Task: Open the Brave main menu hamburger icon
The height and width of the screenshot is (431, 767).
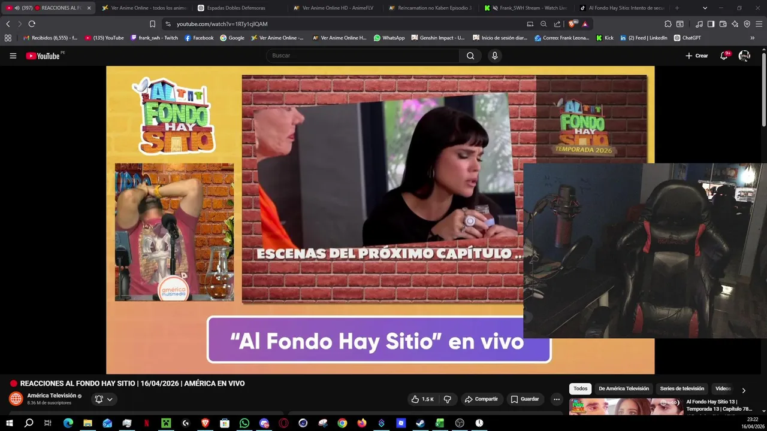Action: coord(759,24)
